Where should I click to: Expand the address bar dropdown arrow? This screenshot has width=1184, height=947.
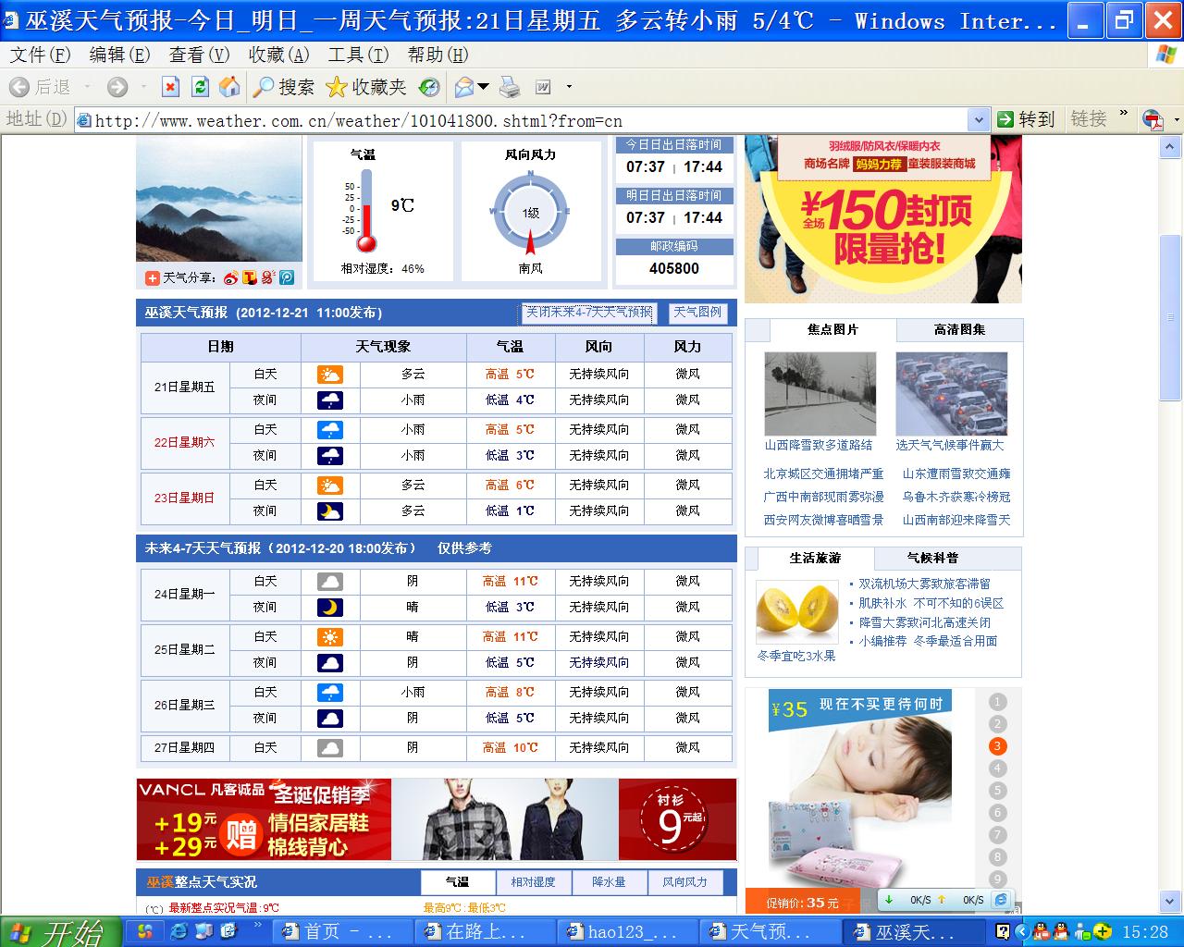point(979,119)
